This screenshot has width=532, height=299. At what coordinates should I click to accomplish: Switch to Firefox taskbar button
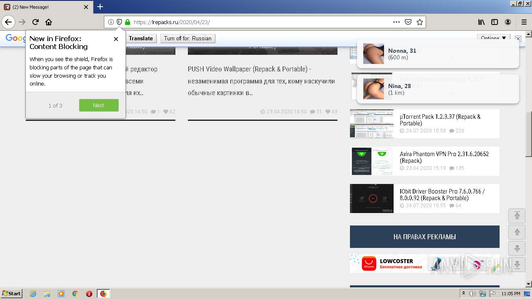[x=103, y=294]
